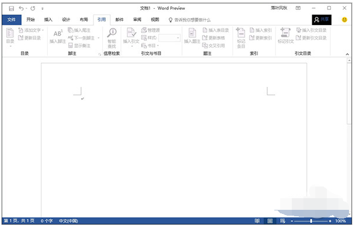Click the Undo arrow icon
Viewport: 356px width, 225px height.
point(22,8)
